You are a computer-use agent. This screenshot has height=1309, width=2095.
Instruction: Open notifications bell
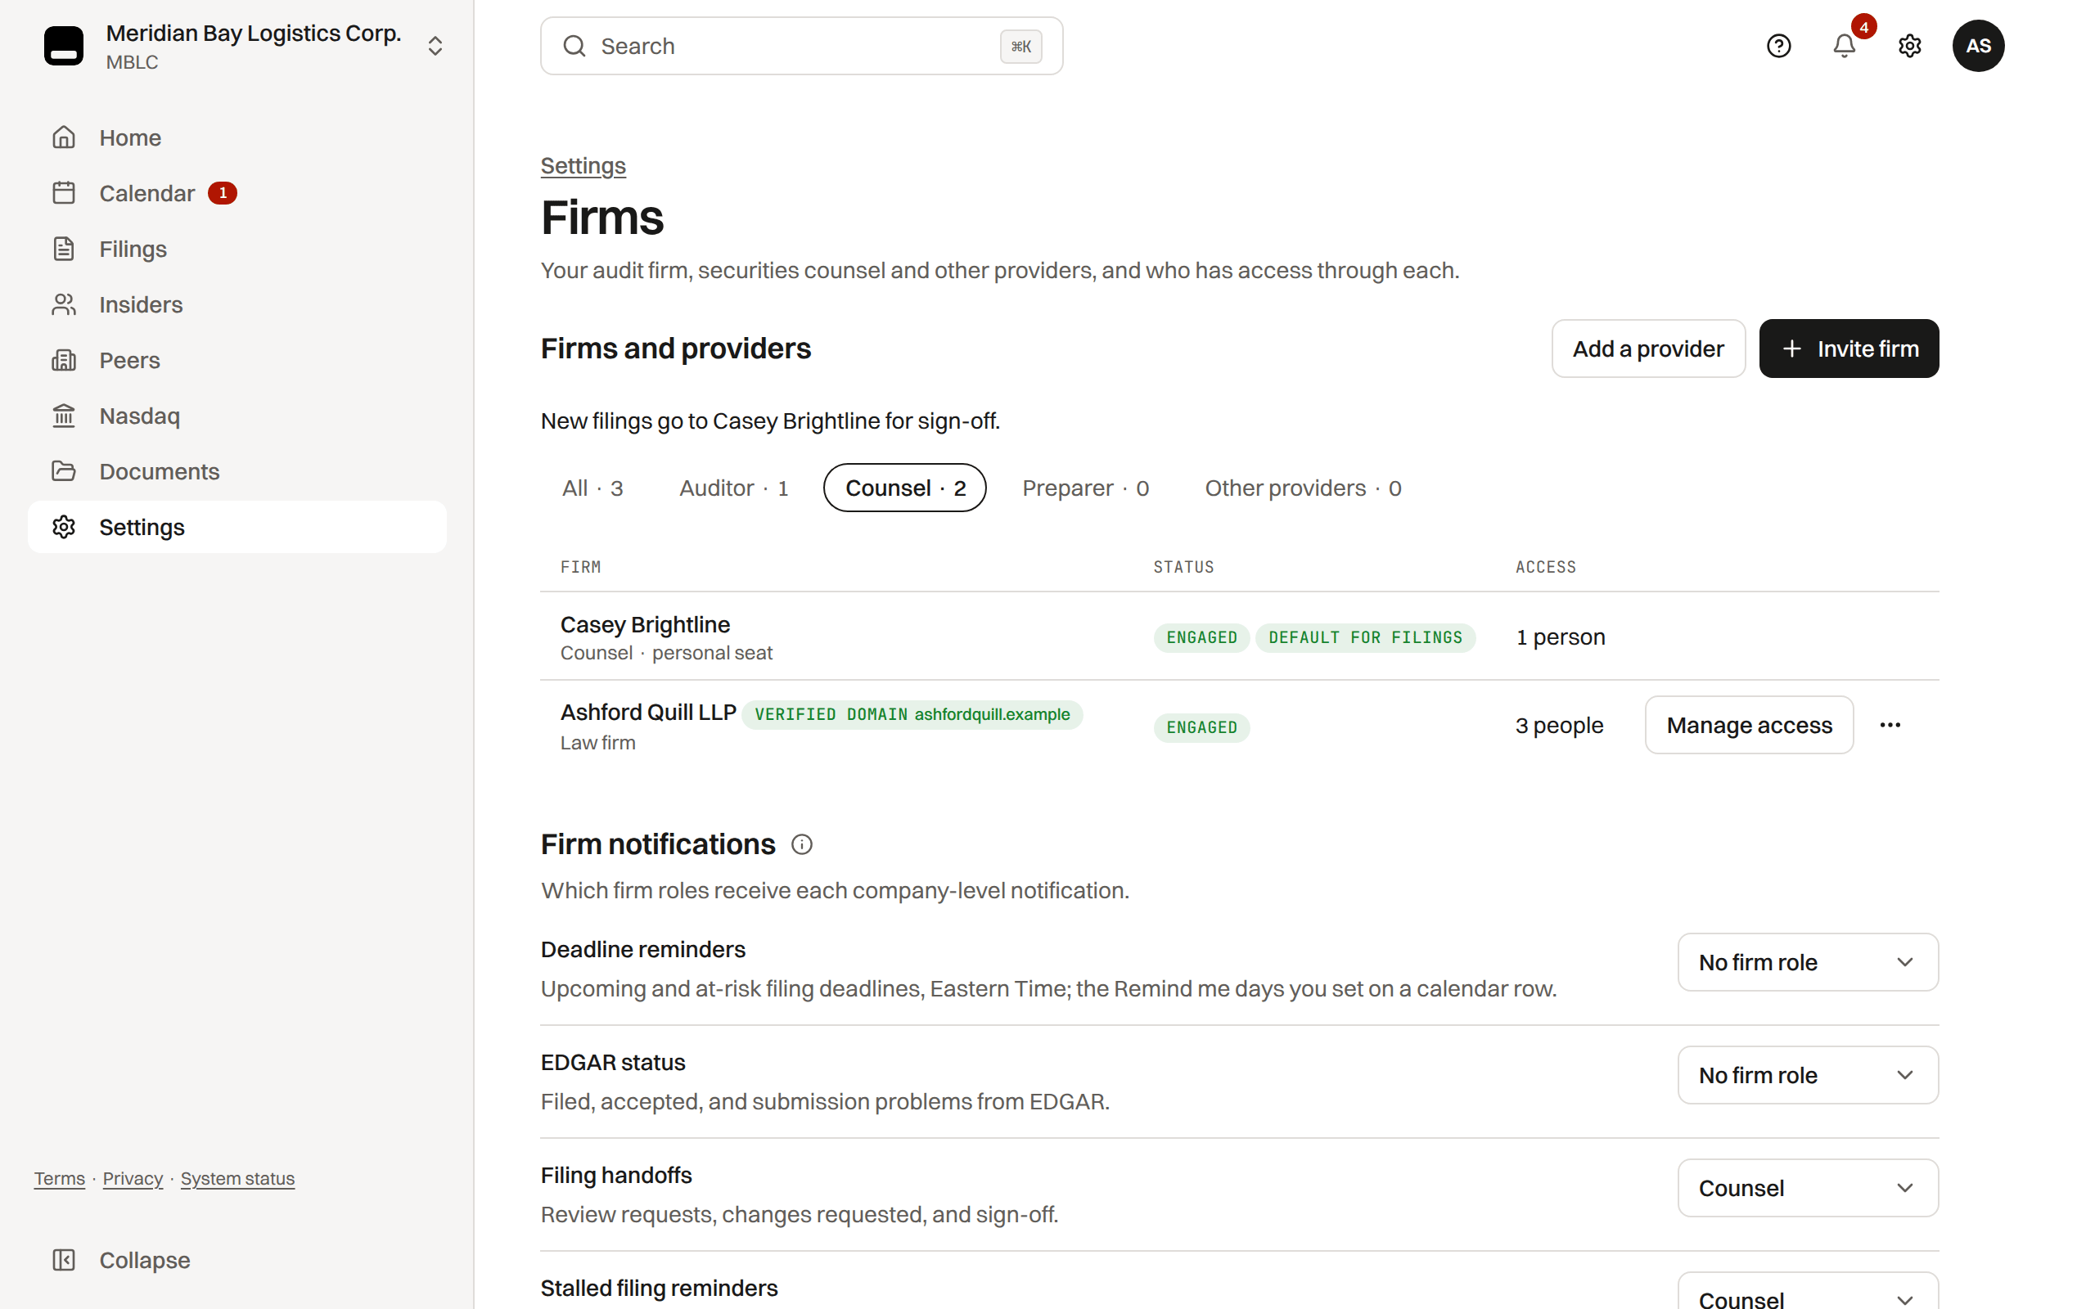pyautogui.click(x=1844, y=46)
